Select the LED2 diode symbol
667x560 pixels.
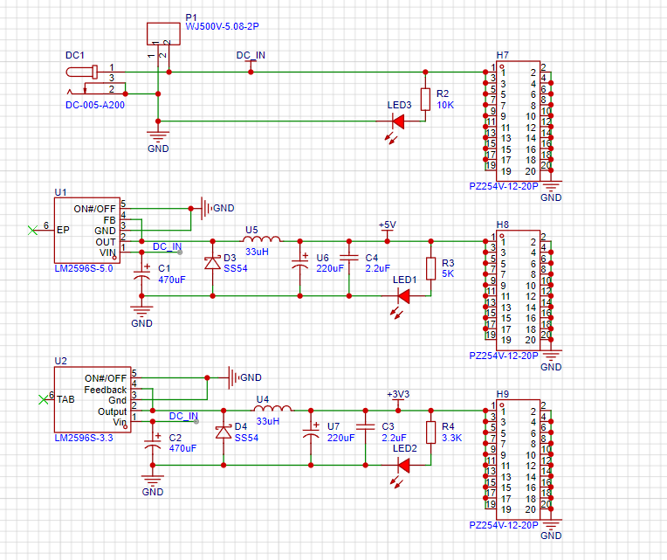[402, 465]
